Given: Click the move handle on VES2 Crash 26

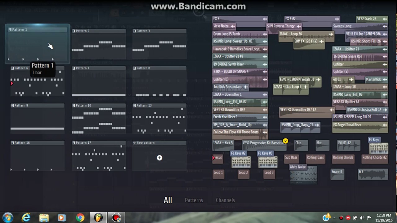Looking at the screenshot, I should tap(385, 19).
